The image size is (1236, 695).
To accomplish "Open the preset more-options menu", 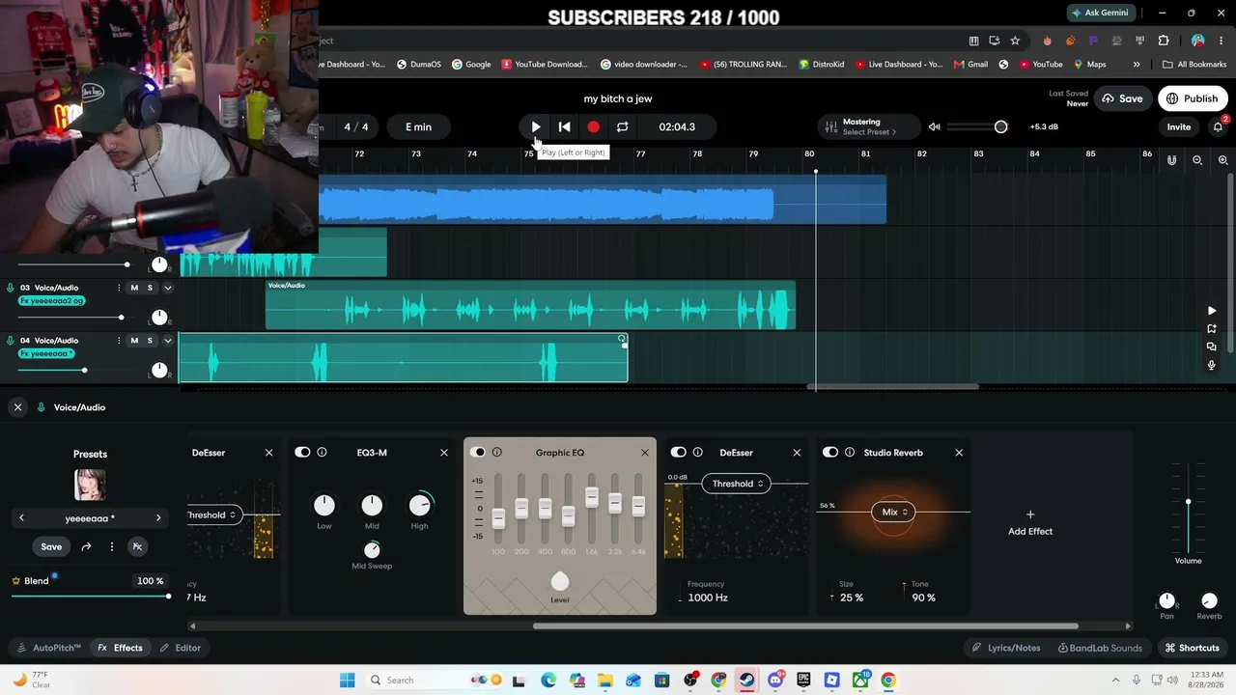I will coord(112,546).
